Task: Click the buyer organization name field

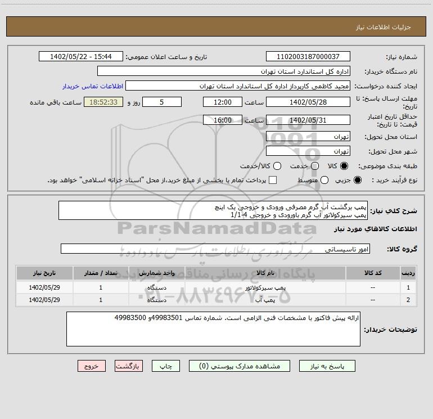Action: [224, 71]
